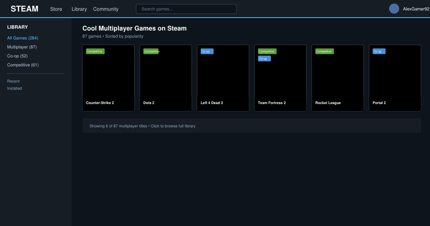Click Competitive tag on Dota 2
430x226 pixels.
coord(151,51)
